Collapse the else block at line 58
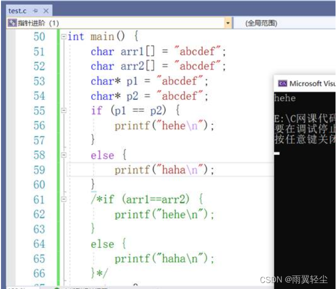 [x=64, y=155]
